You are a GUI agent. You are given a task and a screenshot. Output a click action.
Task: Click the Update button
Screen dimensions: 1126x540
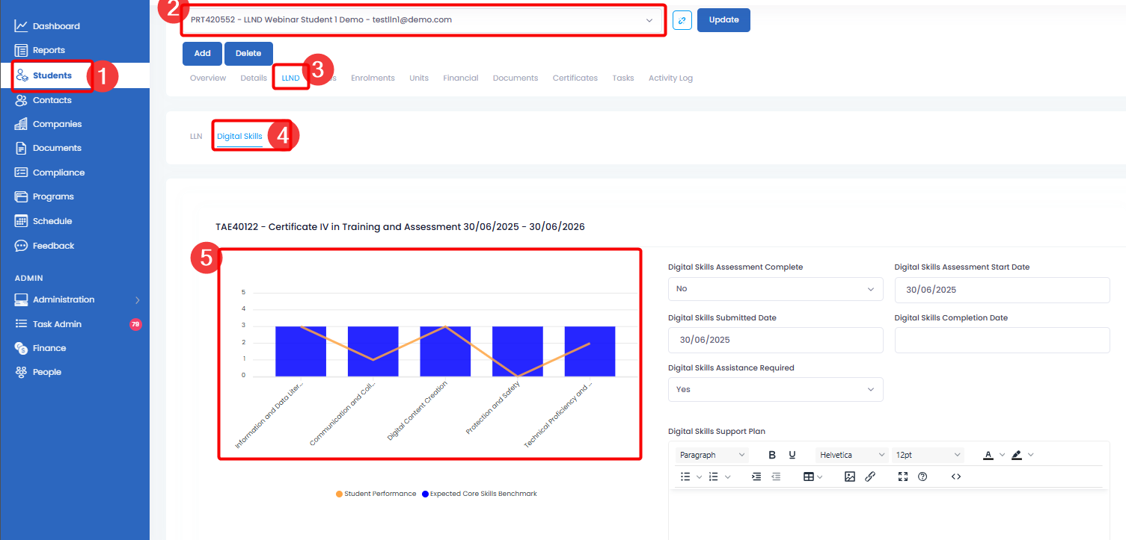(x=723, y=20)
